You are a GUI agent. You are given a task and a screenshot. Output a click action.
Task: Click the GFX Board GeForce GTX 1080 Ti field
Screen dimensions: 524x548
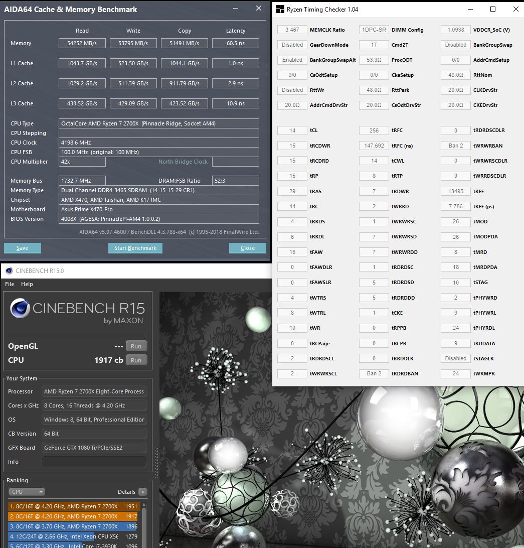click(94, 447)
